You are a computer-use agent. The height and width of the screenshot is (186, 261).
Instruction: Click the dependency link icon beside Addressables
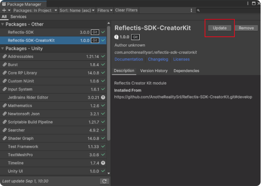tap(5, 57)
